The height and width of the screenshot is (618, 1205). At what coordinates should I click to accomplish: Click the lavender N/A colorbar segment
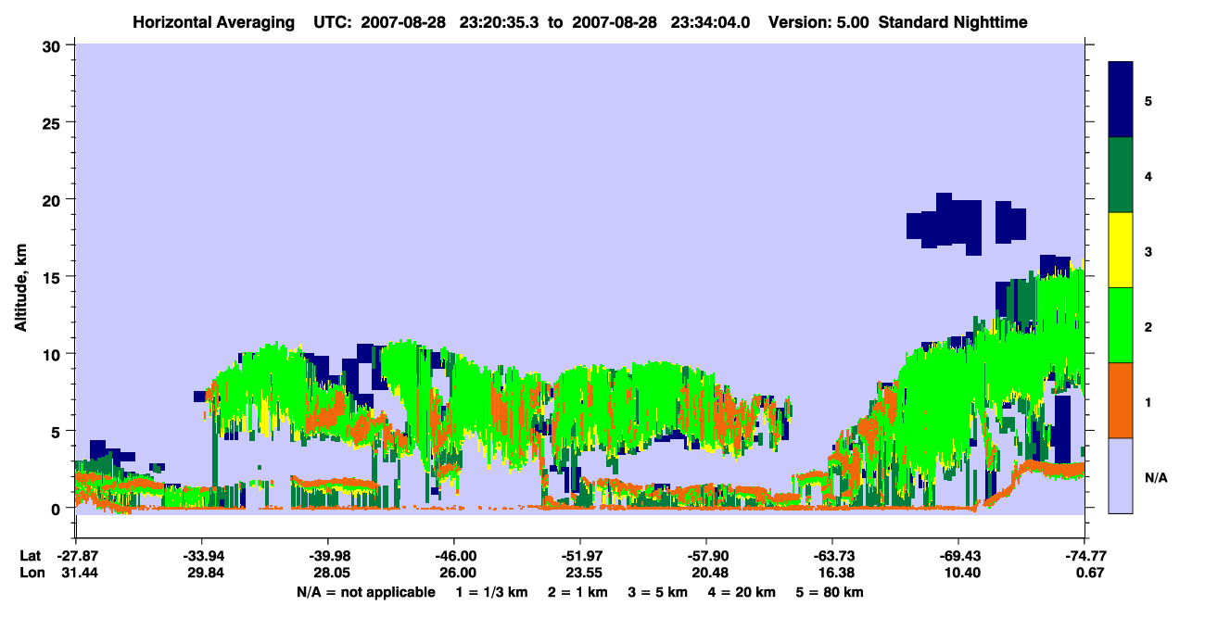click(1121, 475)
